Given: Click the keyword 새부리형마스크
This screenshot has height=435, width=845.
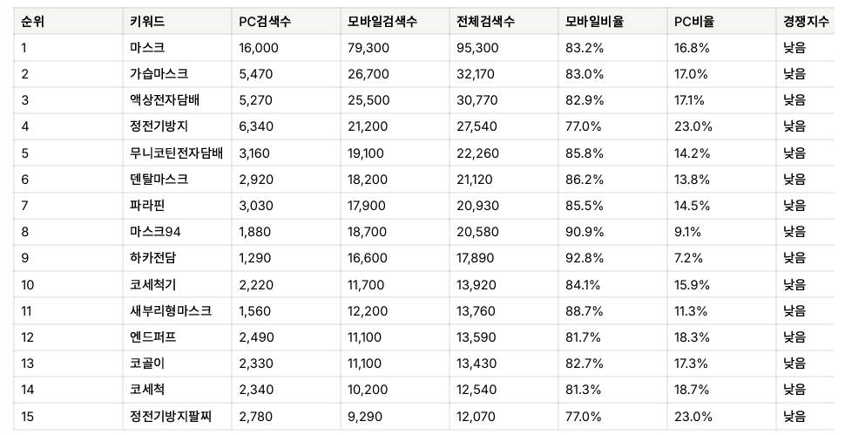Looking at the screenshot, I should coord(170,311).
